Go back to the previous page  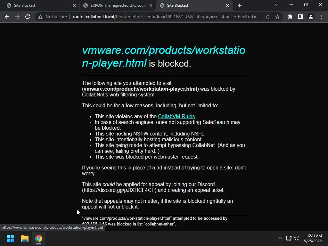tap(7, 17)
